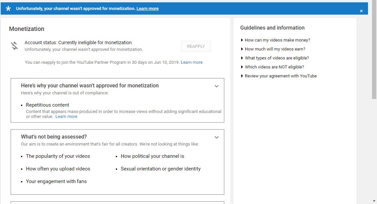Click the asterisk icon in banner
377x204 pixels.
(8, 9)
